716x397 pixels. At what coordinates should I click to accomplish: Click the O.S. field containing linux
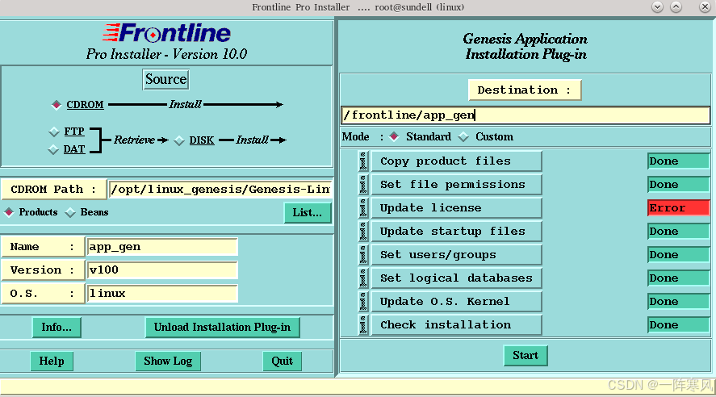(x=162, y=294)
